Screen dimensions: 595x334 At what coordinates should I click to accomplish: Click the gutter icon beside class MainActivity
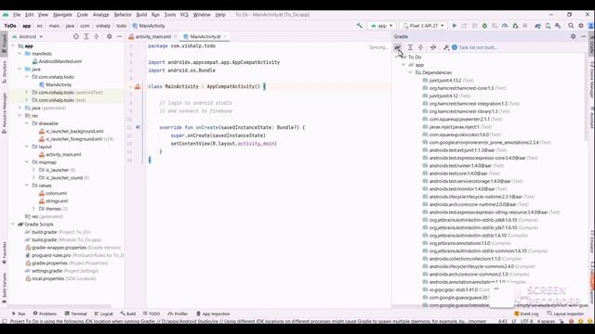[138, 86]
